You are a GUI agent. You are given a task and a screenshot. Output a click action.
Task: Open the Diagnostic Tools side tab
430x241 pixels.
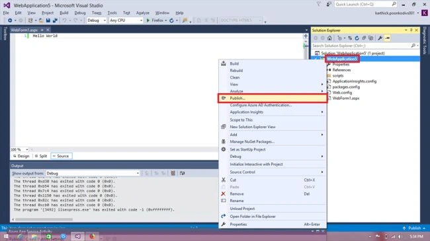click(x=425, y=40)
